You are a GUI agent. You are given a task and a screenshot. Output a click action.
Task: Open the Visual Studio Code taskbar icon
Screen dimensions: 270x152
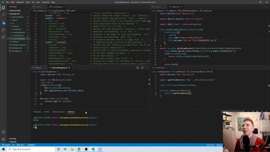[93, 149]
